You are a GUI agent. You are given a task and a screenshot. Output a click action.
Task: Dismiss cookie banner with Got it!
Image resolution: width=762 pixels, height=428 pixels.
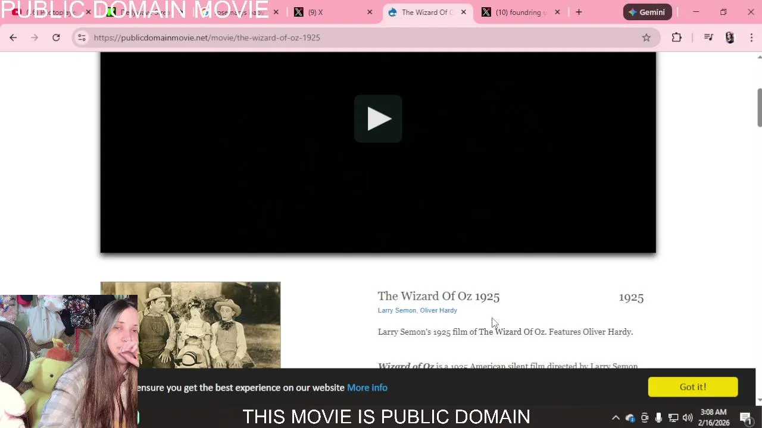pyautogui.click(x=693, y=387)
